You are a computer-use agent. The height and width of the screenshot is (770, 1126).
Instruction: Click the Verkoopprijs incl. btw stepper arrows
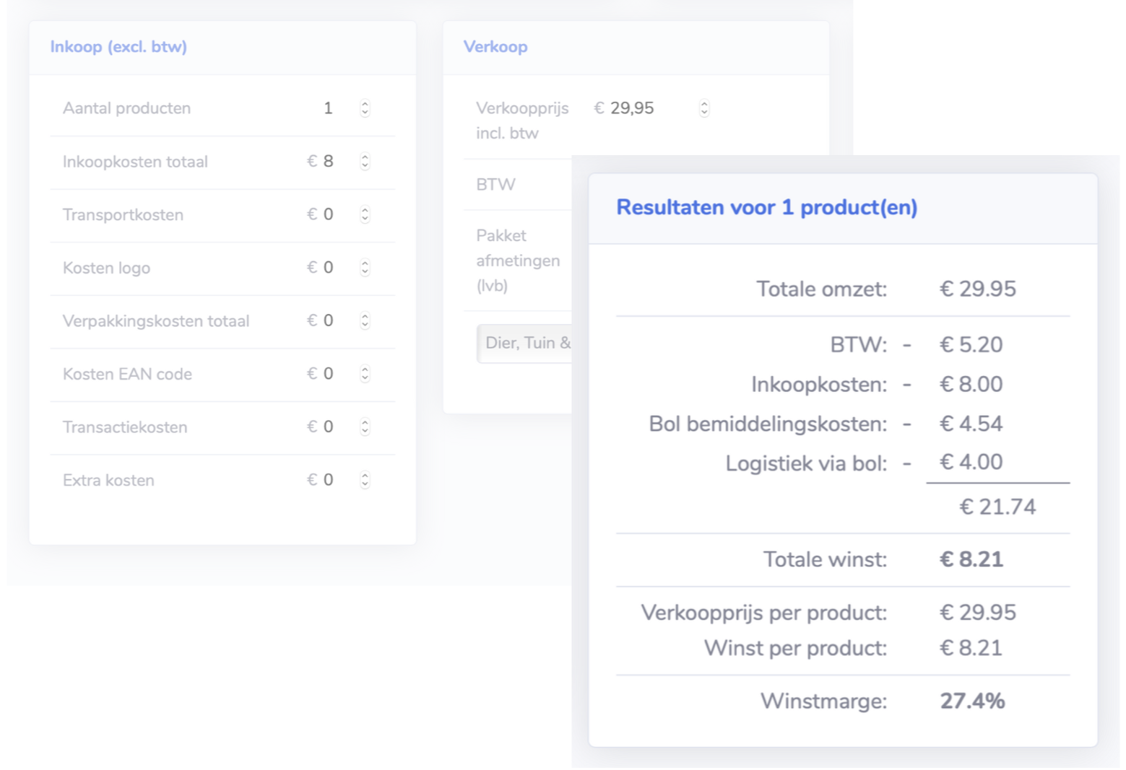tap(704, 108)
